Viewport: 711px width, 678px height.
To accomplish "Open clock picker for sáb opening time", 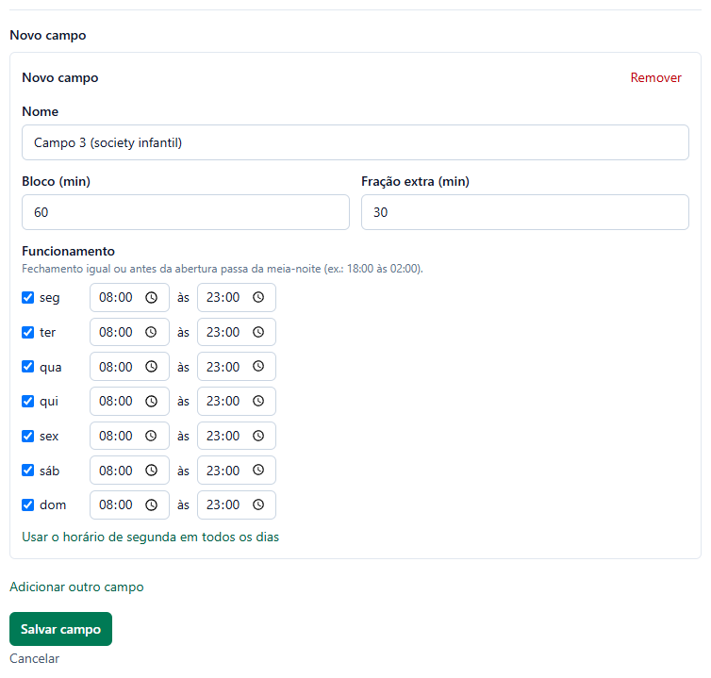I will pos(151,471).
